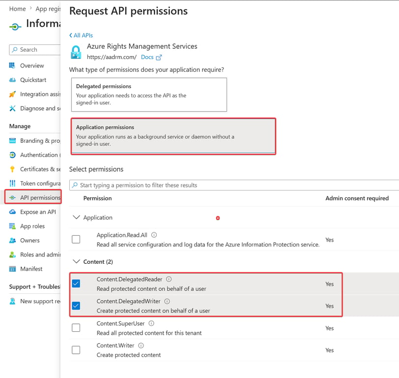Click the info icon beside Content.Writer
399x378 pixels.
(141, 346)
